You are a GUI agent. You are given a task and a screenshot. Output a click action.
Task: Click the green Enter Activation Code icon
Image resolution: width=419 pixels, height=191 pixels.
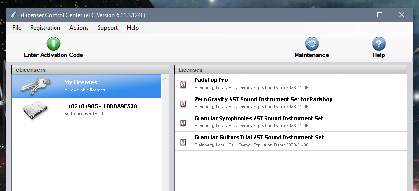[x=54, y=44]
